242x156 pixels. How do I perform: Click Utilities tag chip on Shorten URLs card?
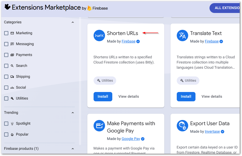coord(105,81)
